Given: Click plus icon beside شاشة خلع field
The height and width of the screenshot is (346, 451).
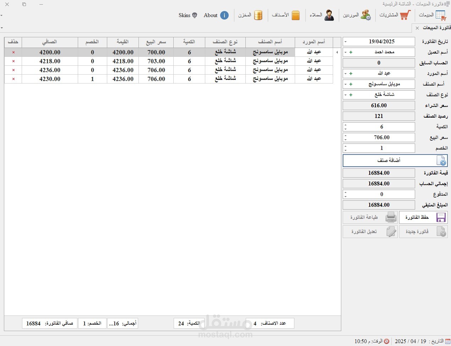Looking at the screenshot, I should tap(351, 95).
